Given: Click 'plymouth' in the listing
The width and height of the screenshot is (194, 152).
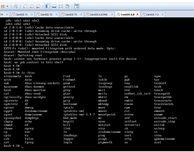Looking at the screenshot, I should tap(105, 142).
